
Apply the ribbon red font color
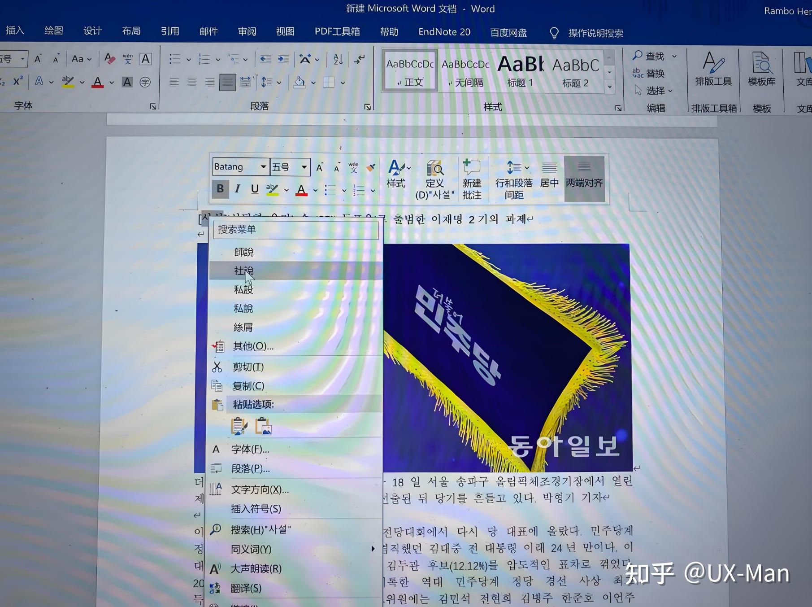click(x=98, y=82)
